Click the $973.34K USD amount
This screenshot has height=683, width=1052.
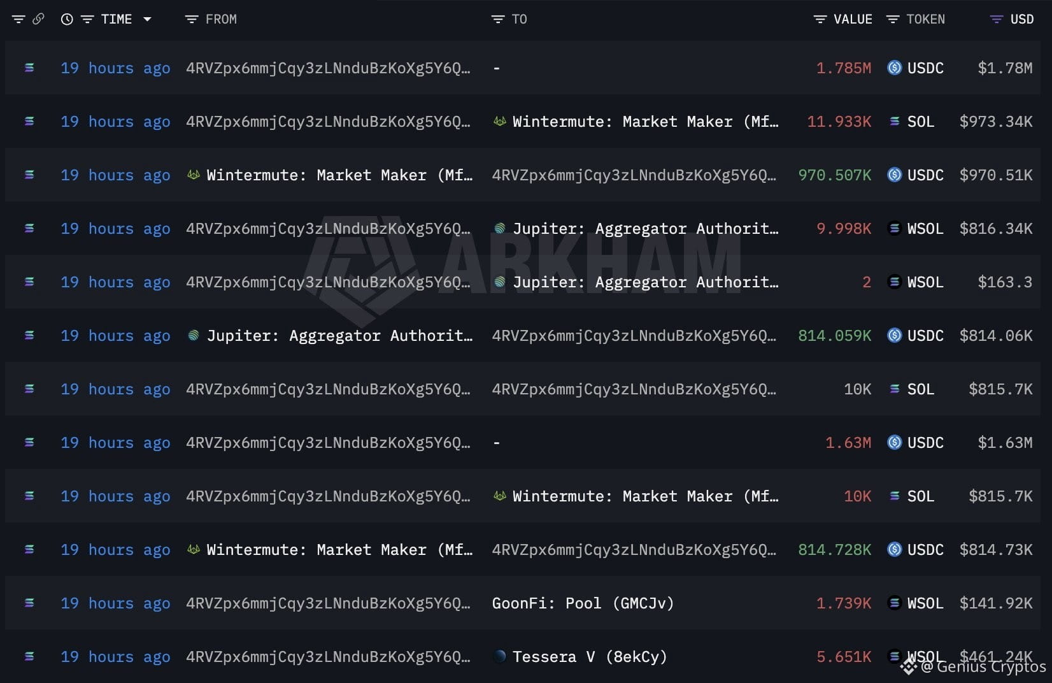tap(996, 122)
